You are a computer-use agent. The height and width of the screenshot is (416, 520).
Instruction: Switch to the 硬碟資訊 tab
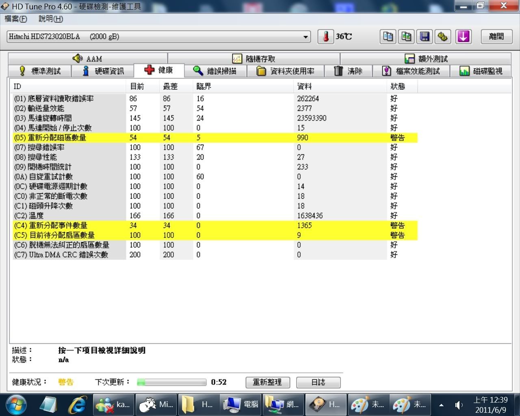pos(103,71)
